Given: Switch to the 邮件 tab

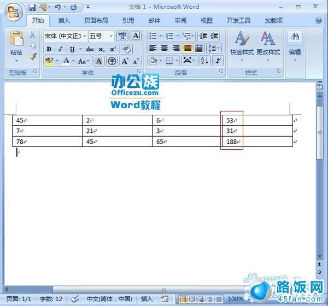Looking at the screenshot, I should (x=154, y=21).
